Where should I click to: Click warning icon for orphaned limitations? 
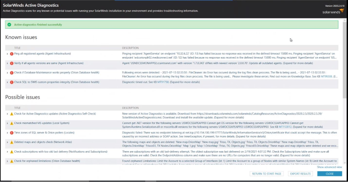pos(12,161)
